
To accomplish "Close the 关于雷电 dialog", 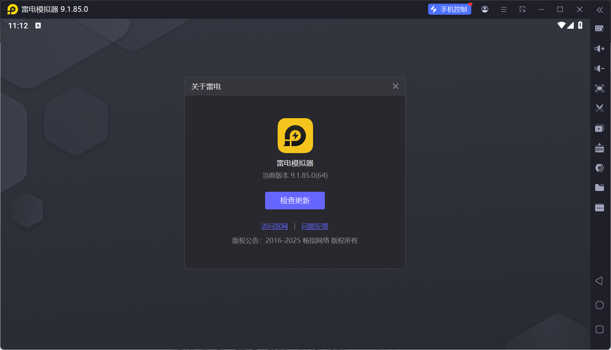I will point(395,86).
